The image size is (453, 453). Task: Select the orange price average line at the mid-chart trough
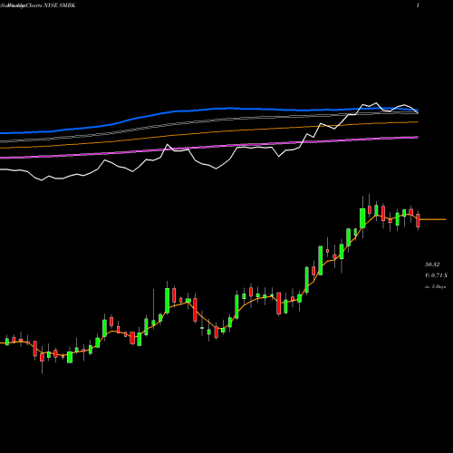coord(216,327)
